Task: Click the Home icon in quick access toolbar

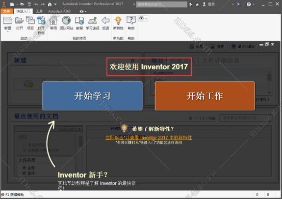Action: 49,4
